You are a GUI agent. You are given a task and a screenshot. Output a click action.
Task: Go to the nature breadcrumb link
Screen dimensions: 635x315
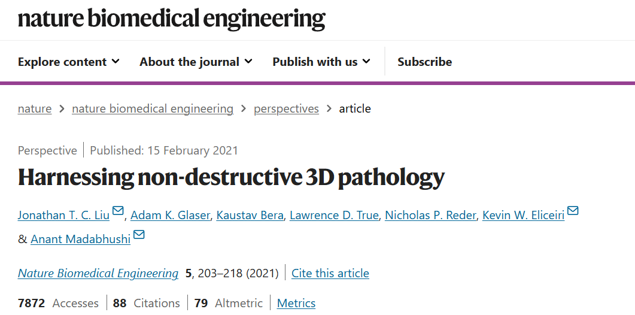(35, 108)
